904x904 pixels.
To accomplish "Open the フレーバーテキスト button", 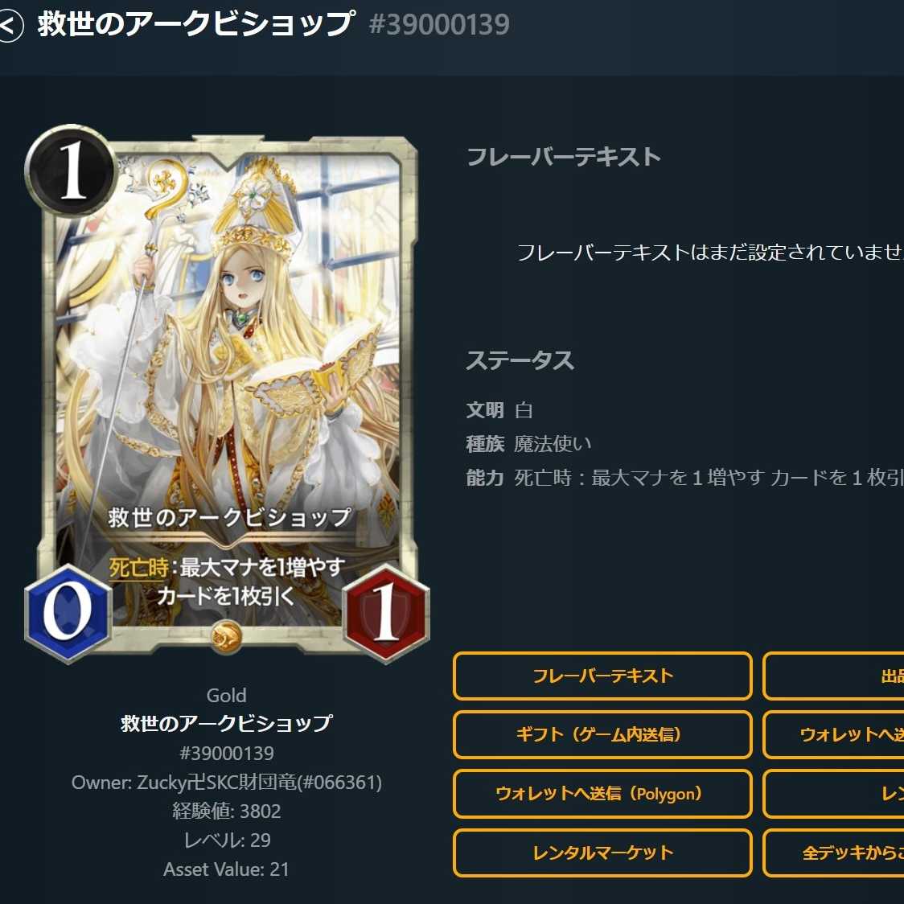I will pos(602,676).
